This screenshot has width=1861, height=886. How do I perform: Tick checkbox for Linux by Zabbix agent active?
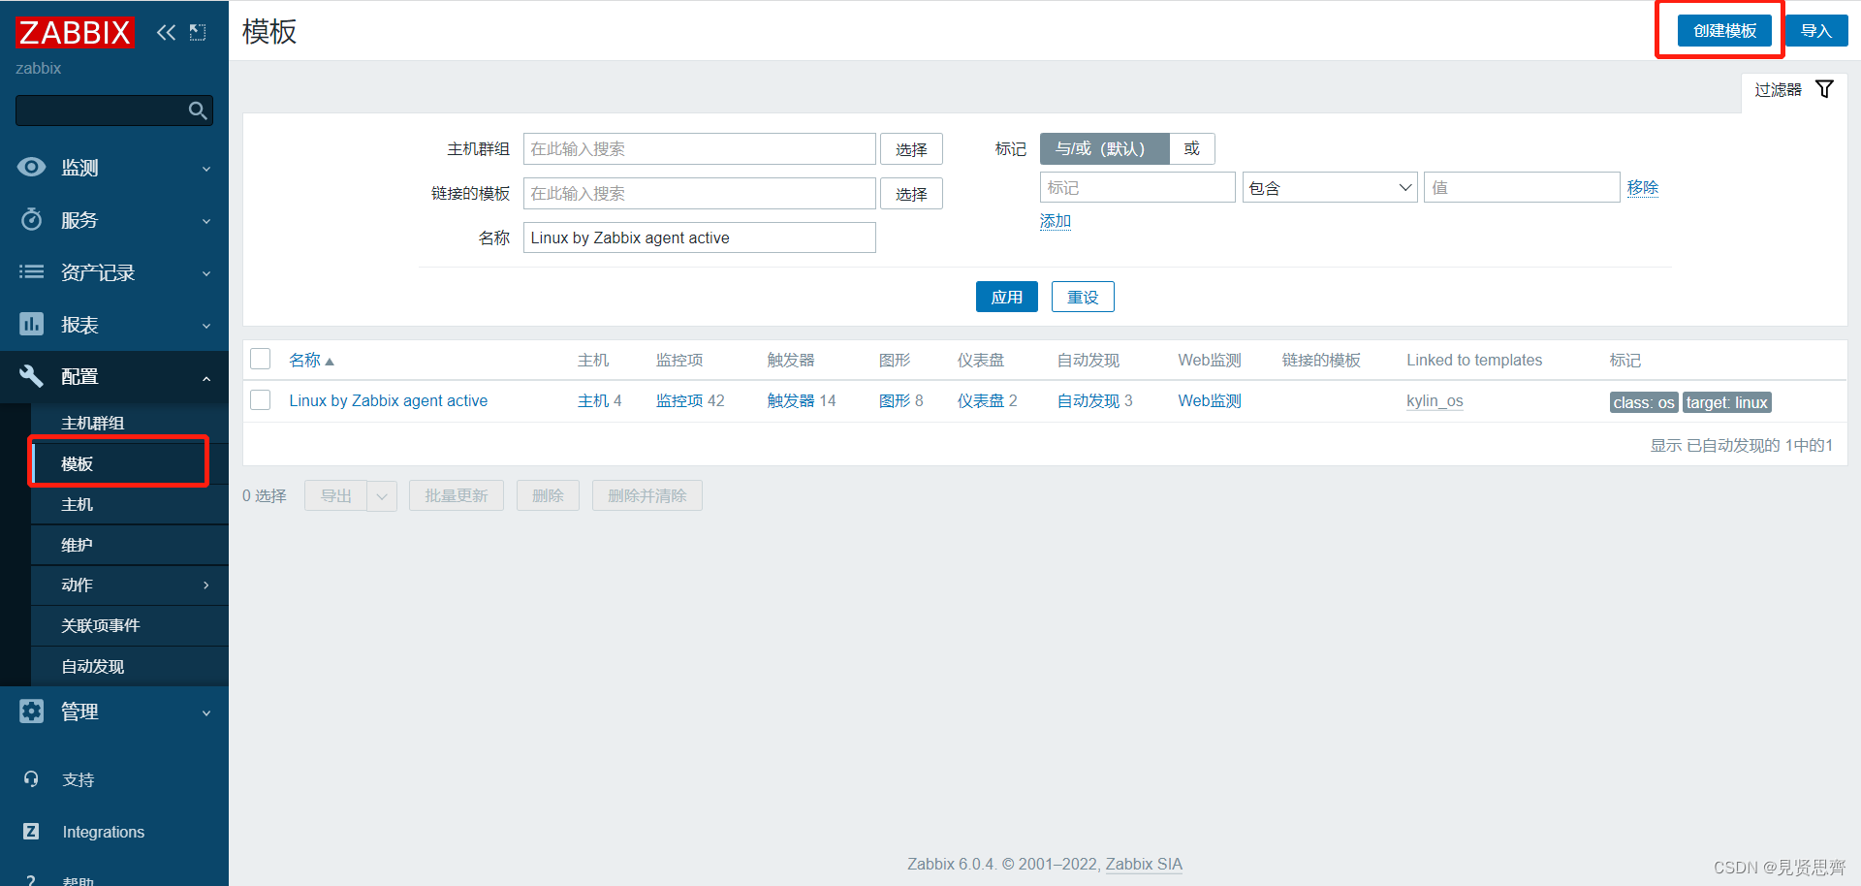[x=260, y=399]
